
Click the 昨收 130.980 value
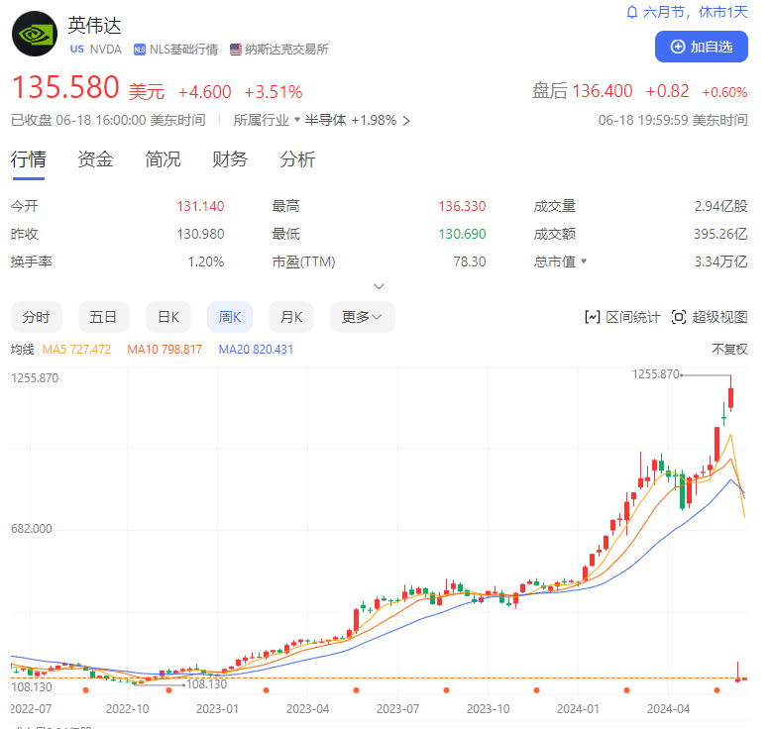pyautogui.click(x=200, y=234)
